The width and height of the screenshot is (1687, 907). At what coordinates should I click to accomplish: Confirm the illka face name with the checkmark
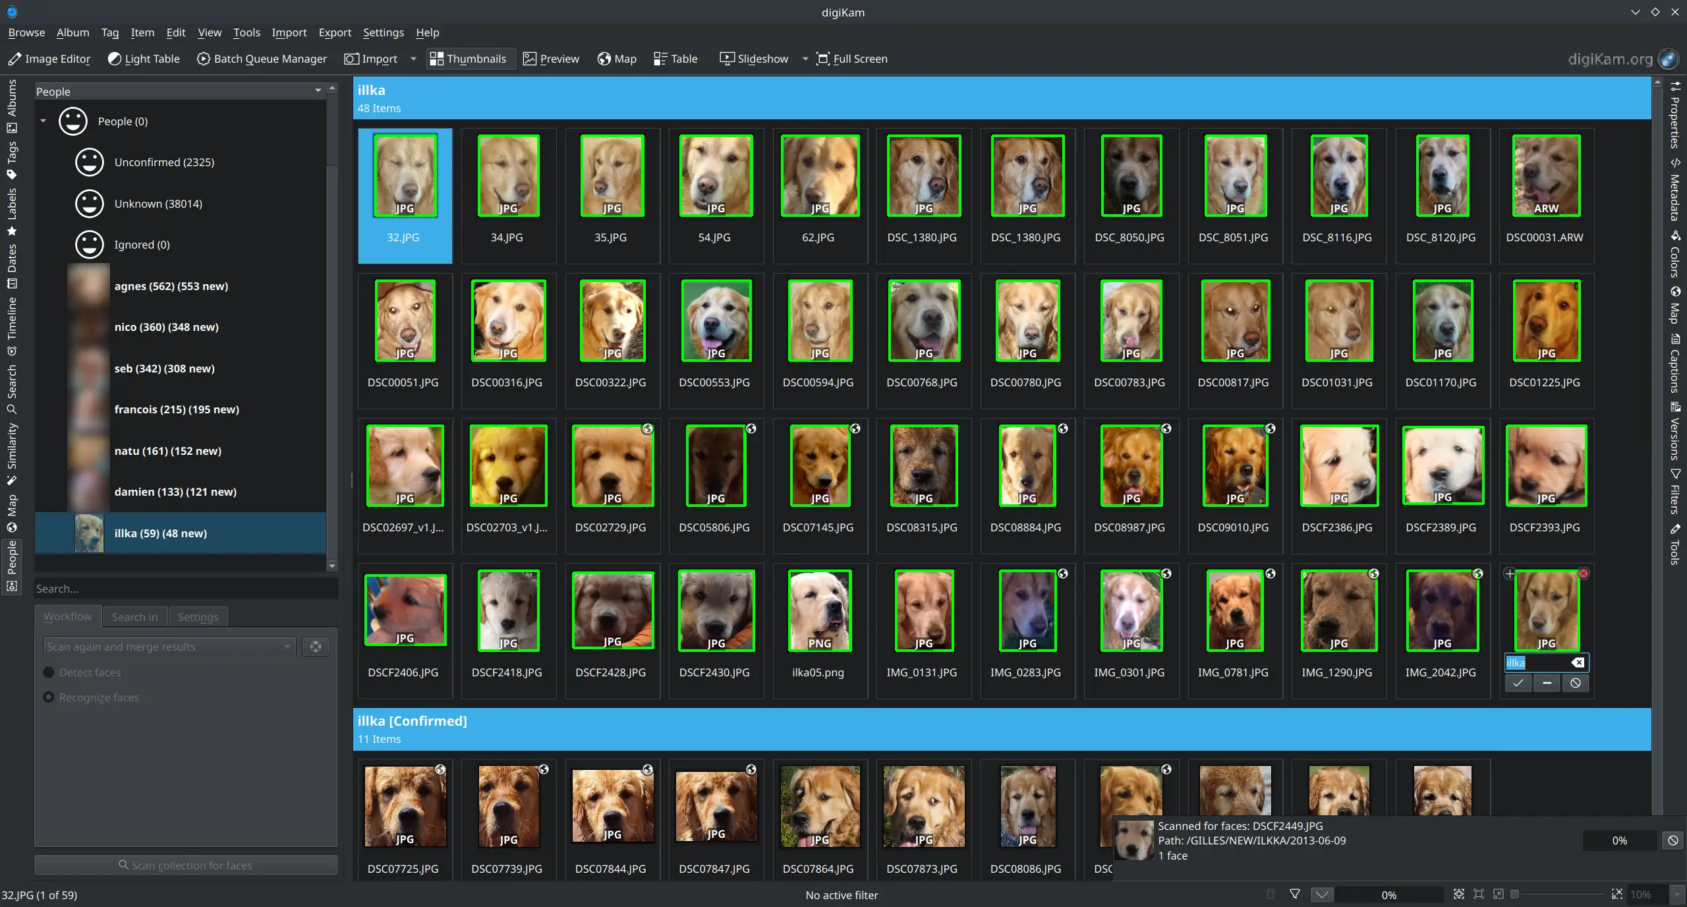tap(1518, 684)
